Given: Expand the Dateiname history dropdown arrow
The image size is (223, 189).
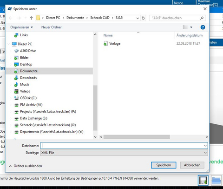Looking at the screenshot, I should coord(205,146).
